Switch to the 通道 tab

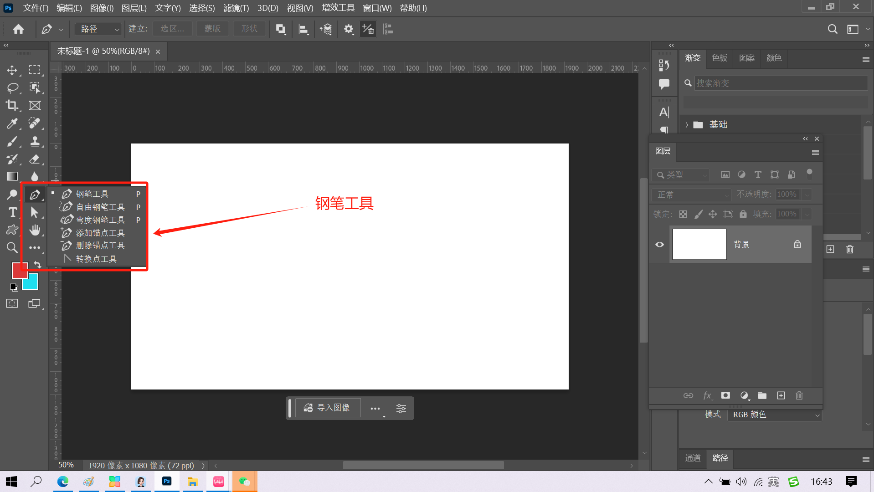(693, 458)
